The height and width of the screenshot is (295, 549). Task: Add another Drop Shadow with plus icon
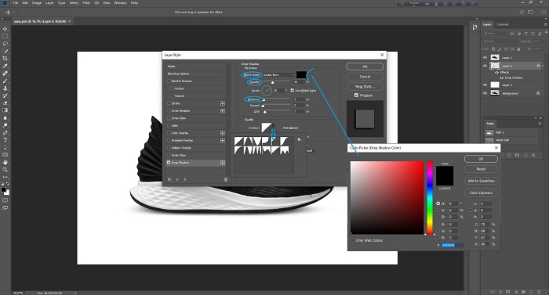point(222,163)
